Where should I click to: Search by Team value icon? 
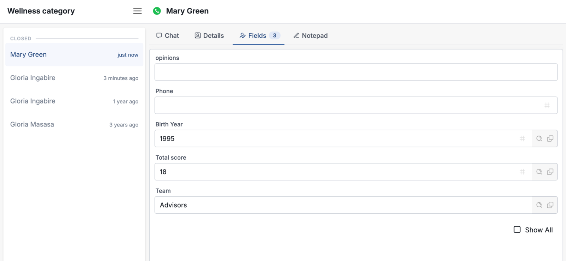point(539,205)
